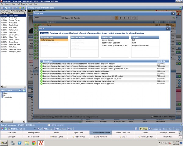Click the magnifier search icon in Appointments header
Viewport: 183px width, 146px height.
pyautogui.click(x=16, y=8)
